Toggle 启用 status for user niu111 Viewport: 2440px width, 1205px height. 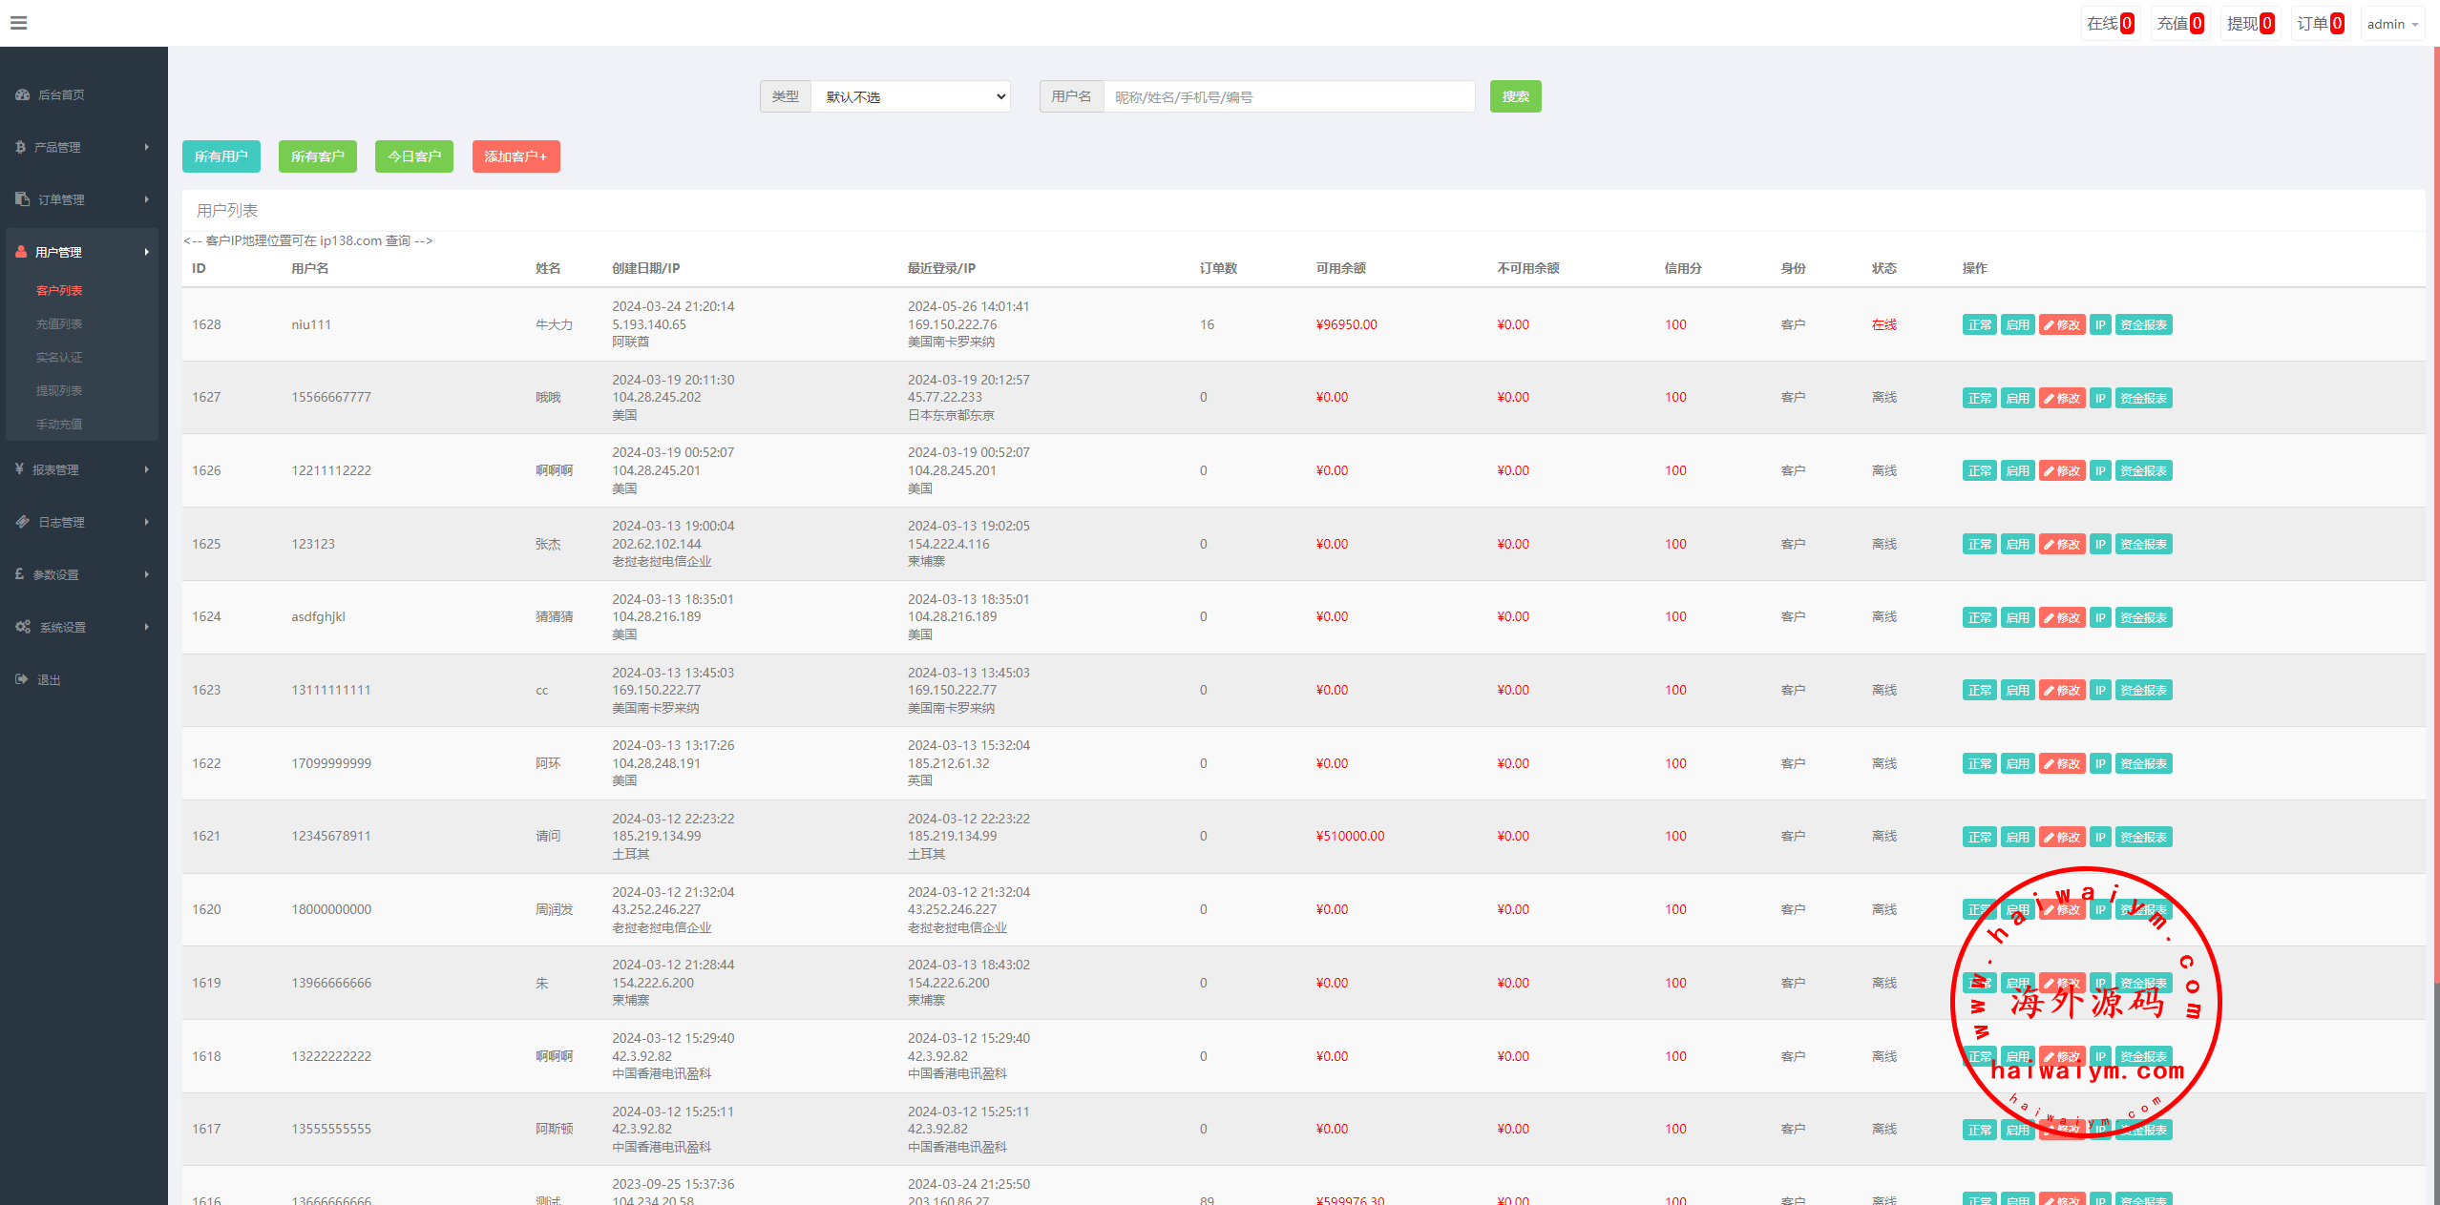tap(2017, 325)
